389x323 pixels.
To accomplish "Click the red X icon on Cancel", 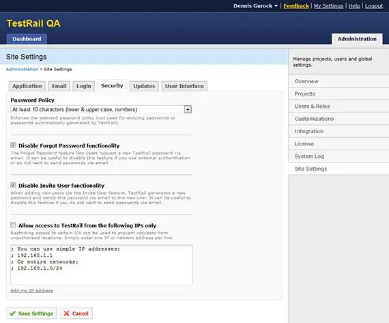I will point(66,313).
